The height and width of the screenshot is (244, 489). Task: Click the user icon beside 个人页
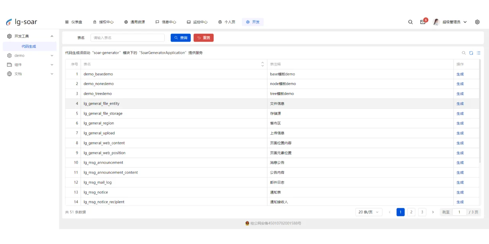219,22
